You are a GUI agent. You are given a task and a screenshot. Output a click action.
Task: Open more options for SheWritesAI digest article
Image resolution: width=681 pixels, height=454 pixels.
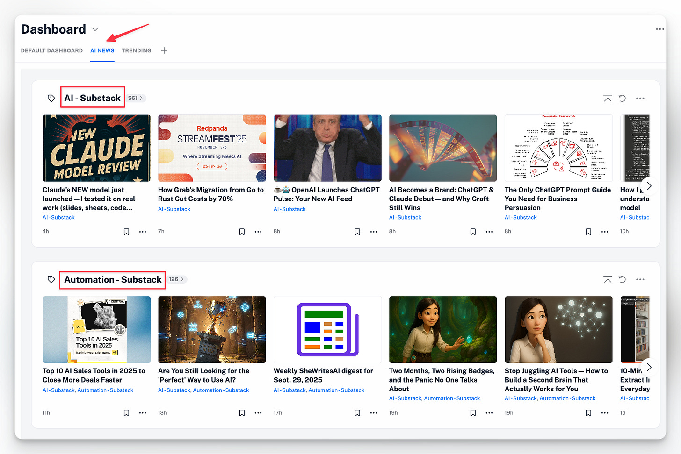click(374, 413)
